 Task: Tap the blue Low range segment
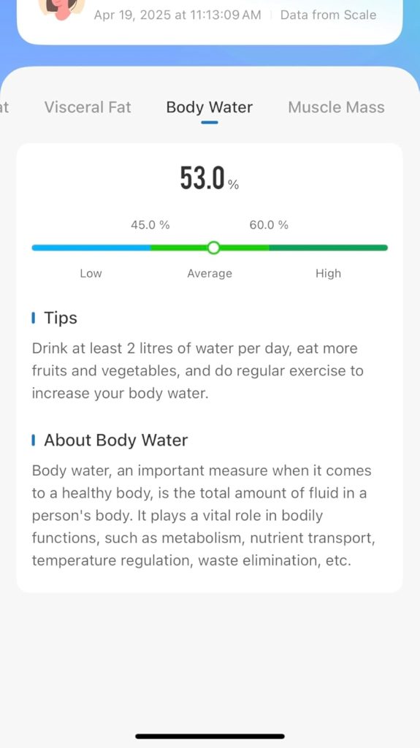tap(91, 248)
